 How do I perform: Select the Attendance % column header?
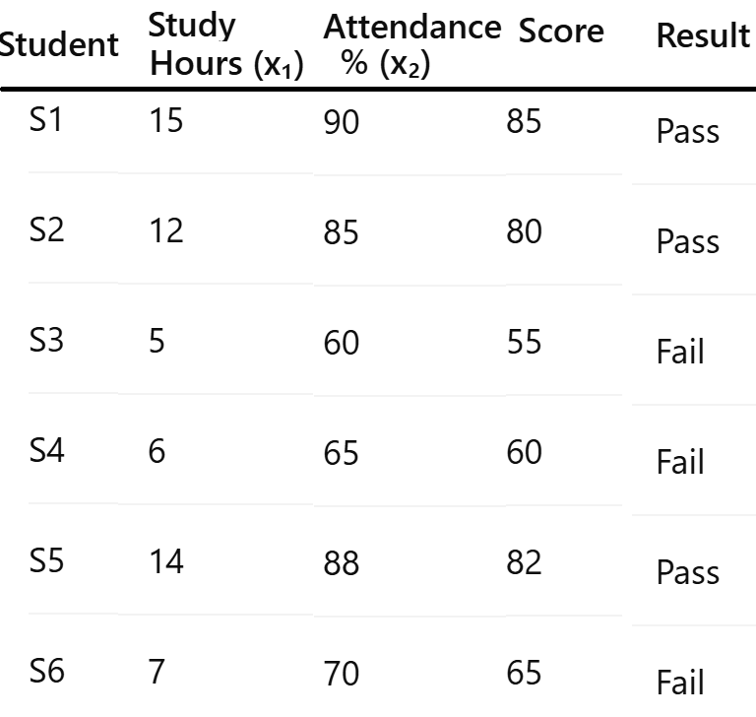pos(411,45)
